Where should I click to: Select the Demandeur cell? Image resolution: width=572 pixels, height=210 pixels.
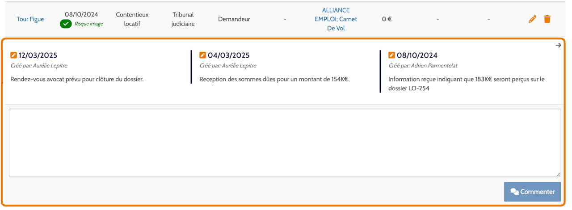(234, 19)
